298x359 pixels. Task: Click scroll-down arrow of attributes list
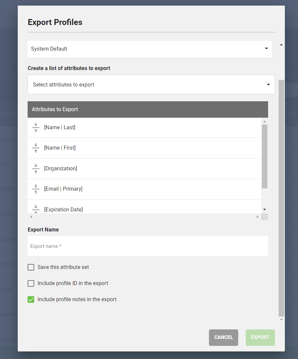[x=264, y=209]
